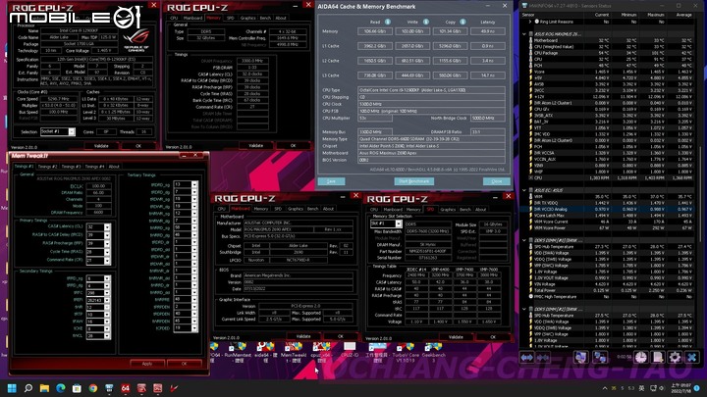
Task: Switch to the AIDA64 taskbar icon
Action: click(x=126, y=388)
